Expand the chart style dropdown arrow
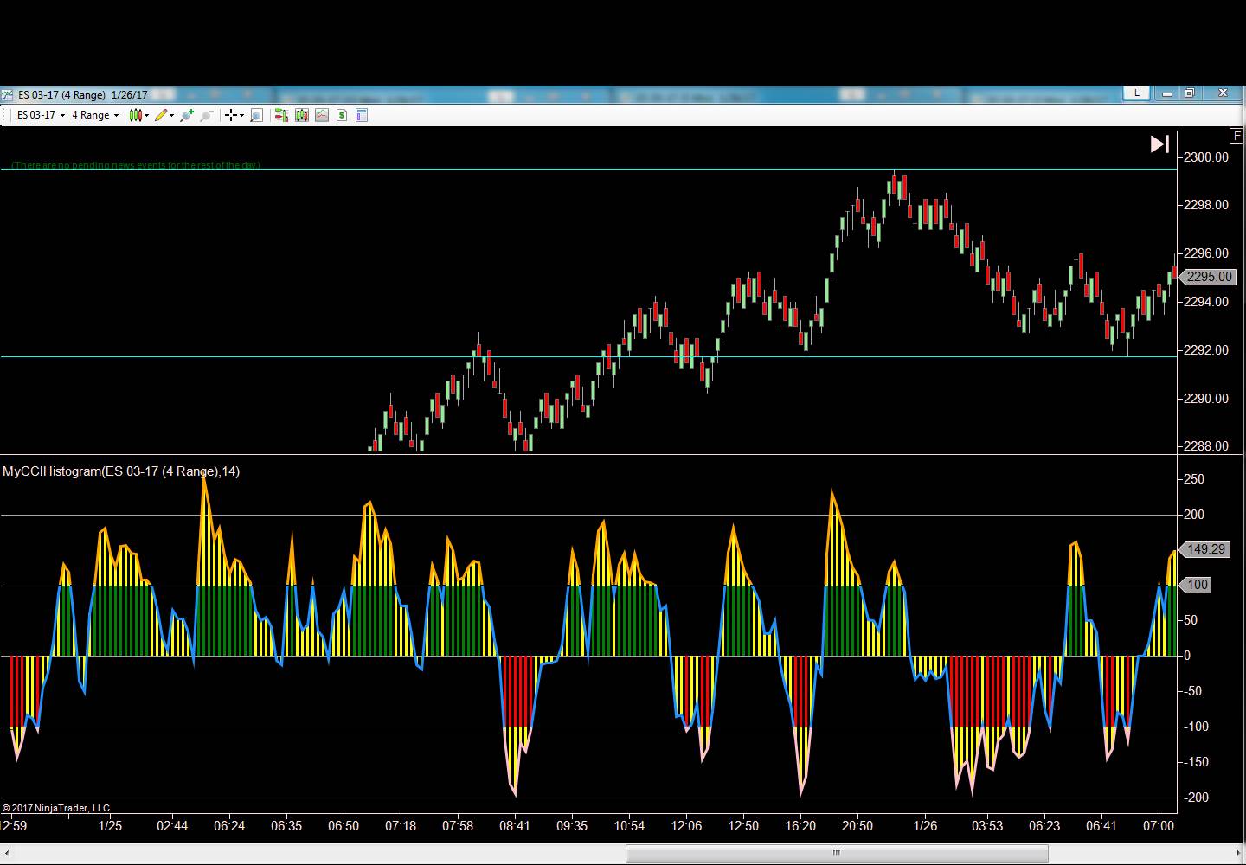This screenshot has width=1246, height=865. pyautogui.click(x=147, y=115)
